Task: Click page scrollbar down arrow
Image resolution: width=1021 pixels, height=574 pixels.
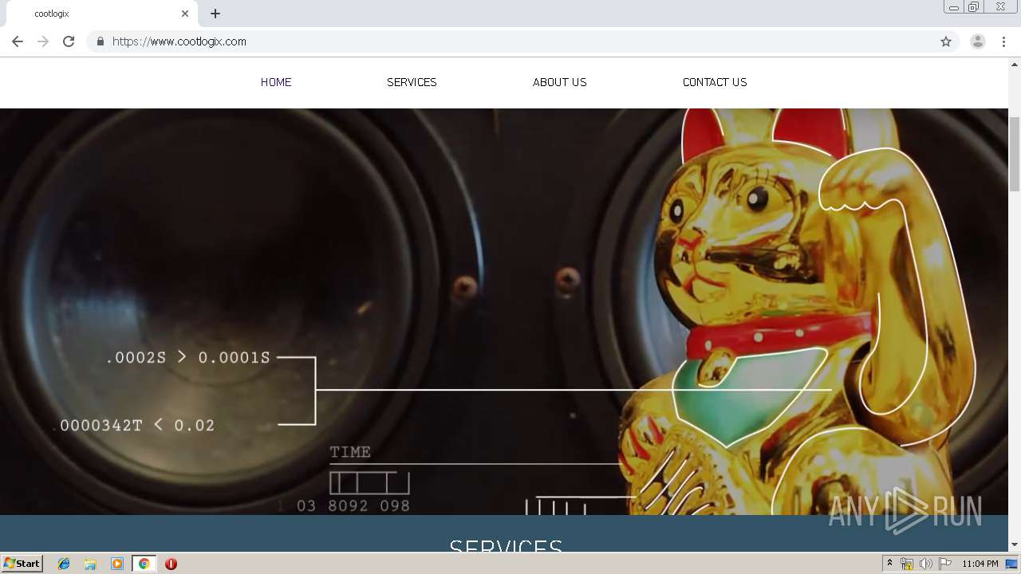Action: pos(1015,545)
